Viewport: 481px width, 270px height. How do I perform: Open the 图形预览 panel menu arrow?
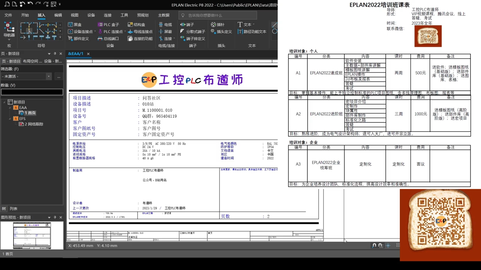click(49, 217)
